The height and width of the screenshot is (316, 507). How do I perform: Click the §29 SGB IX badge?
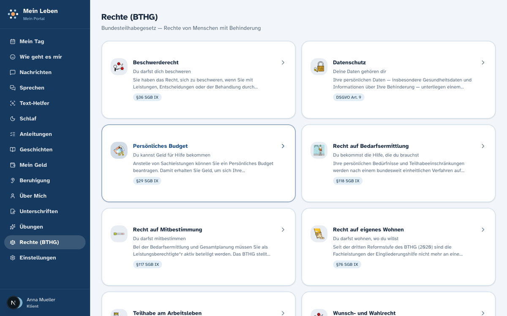(147, 181)
